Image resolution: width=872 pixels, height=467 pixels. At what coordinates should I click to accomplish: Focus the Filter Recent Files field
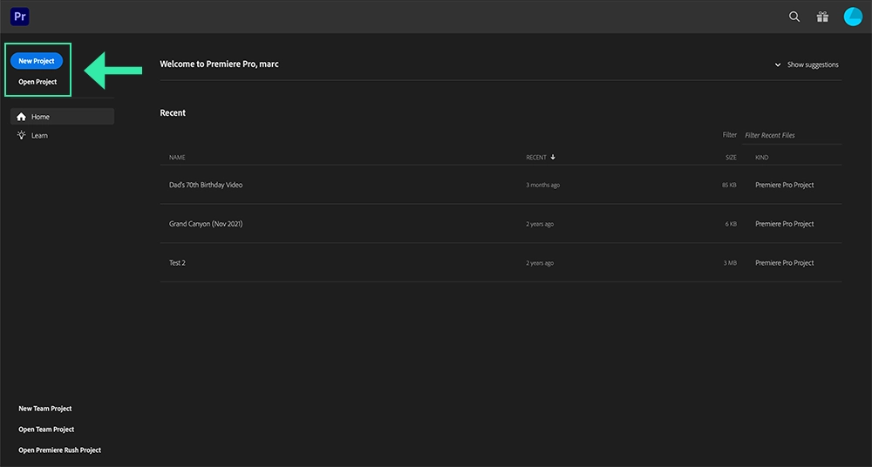792,135
